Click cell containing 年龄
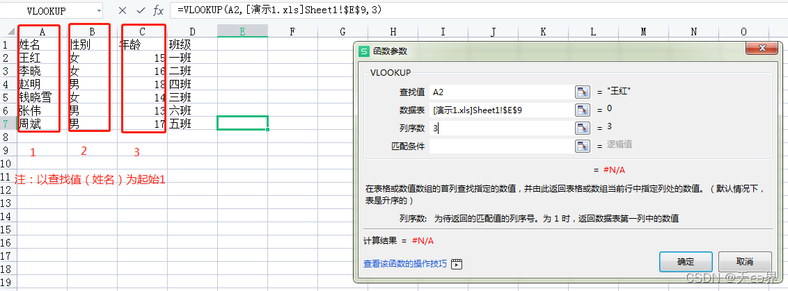Image resolution: width=788 pixels, height=291 pixels. pos(142,44)
